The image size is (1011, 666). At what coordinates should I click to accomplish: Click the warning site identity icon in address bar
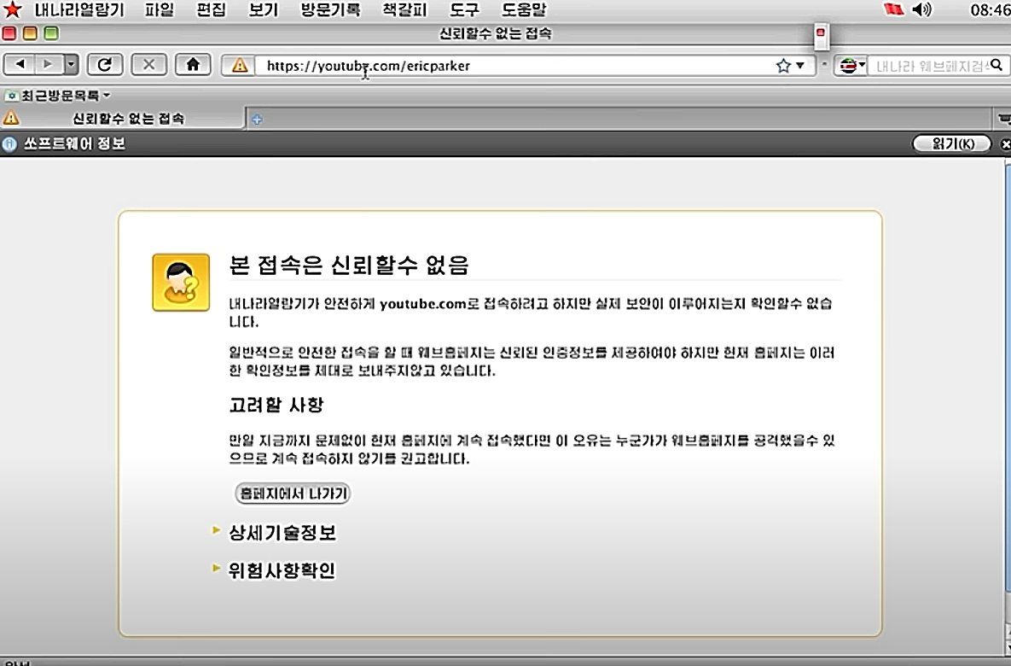(239, 66)
